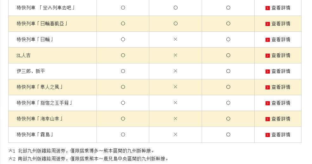Viewport: 312px width, 164px height.
Task: Click red arrow icon in 指宿之玉手箱 row
Action: [x=268, y=103]
